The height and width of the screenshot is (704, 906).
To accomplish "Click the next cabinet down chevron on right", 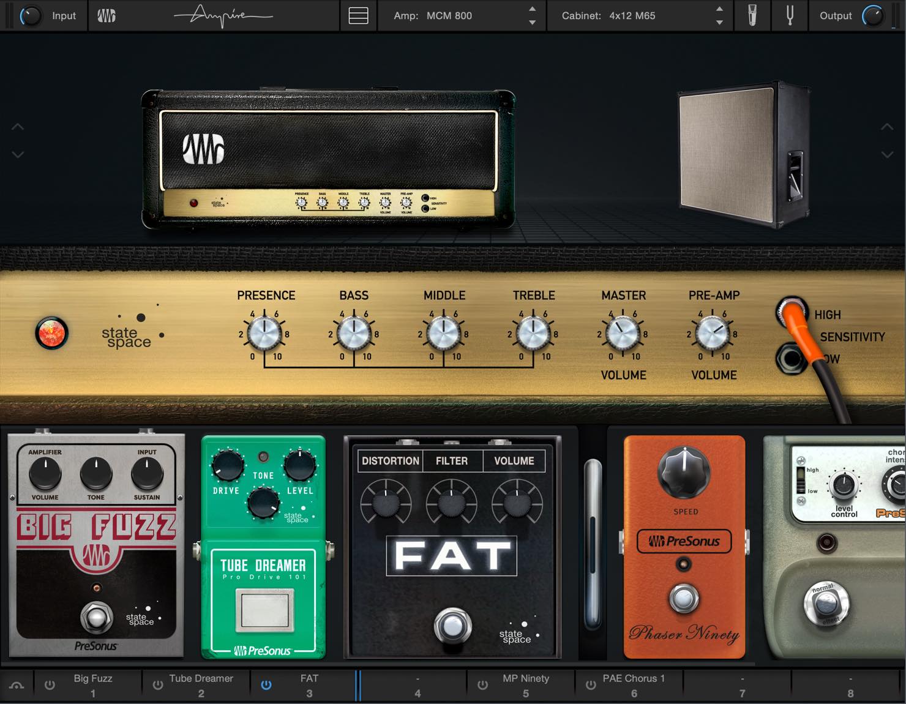I will [887, 155].
